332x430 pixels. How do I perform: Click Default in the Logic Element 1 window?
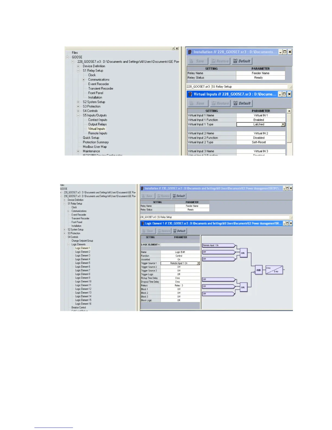click(180, 231)
